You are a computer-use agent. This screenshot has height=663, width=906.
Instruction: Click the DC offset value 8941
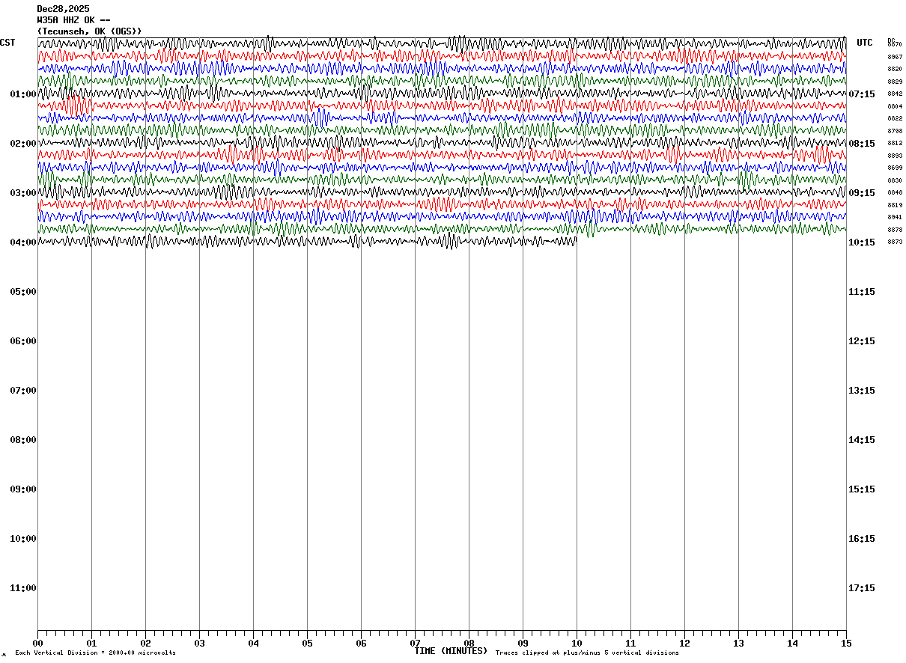tap(895, 217)
